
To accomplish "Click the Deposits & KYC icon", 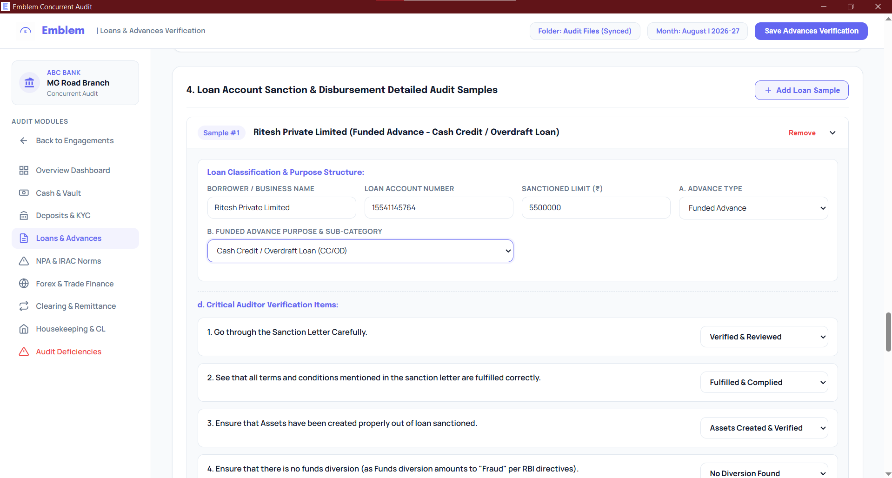I will tap(24, 215).
